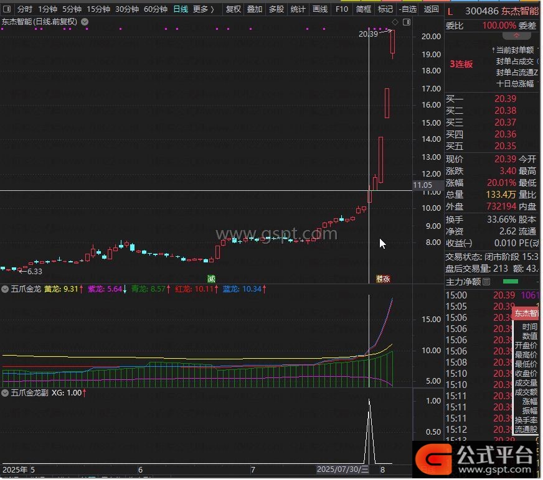
Task: Select the 60分钟 period
Action: pos(156,9)
